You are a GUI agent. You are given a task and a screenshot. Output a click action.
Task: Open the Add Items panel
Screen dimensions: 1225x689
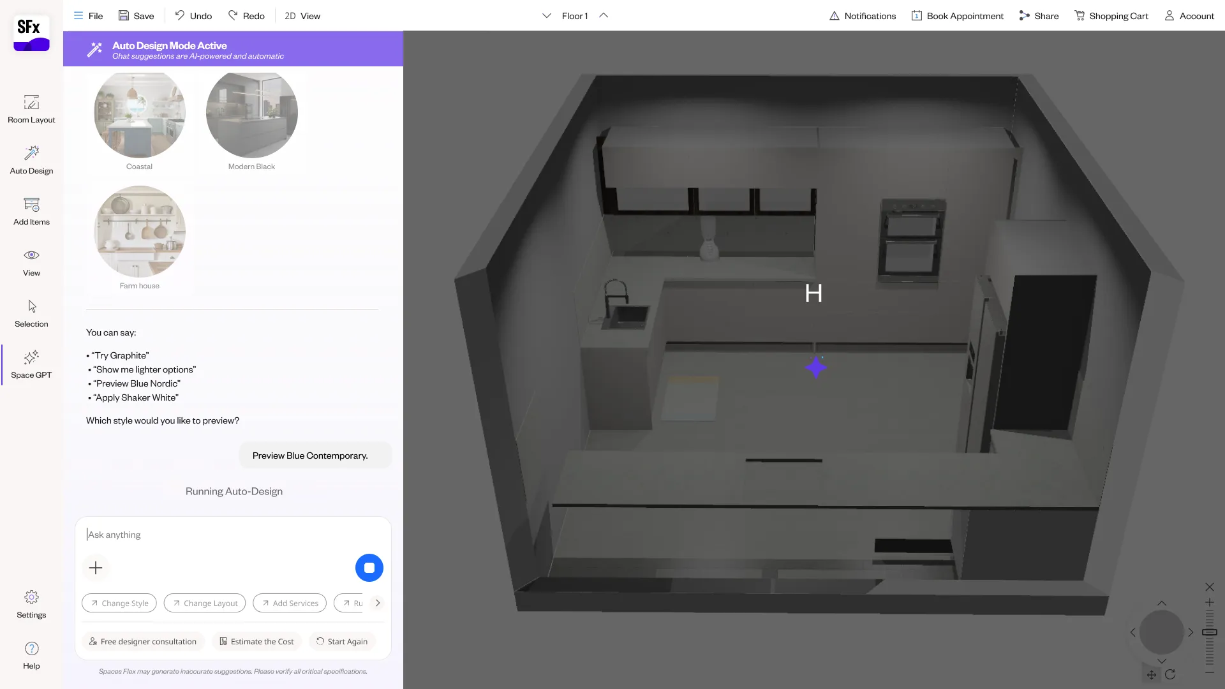coord(31,211)
